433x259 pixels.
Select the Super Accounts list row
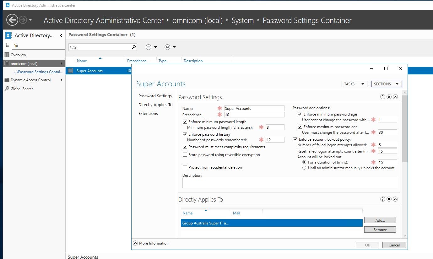point(98,71)
